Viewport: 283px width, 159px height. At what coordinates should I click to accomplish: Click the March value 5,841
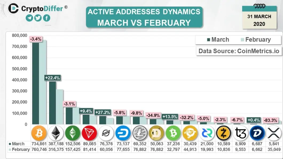tap(274, 144)
